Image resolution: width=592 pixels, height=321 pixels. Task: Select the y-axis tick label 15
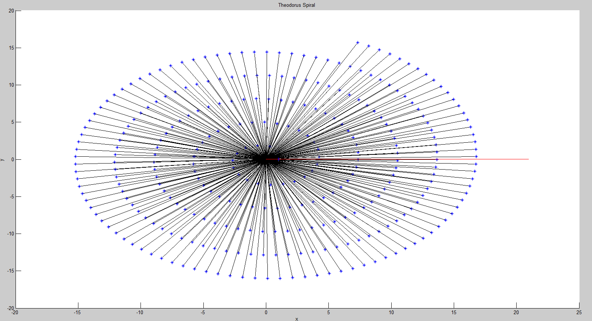point(11,48)
